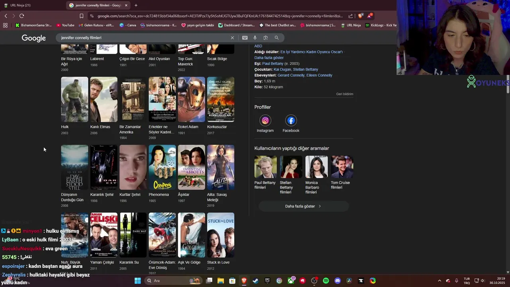Open the Kai Dugan link
Screen dimensions: 510x287
click(x=282, y=69)
